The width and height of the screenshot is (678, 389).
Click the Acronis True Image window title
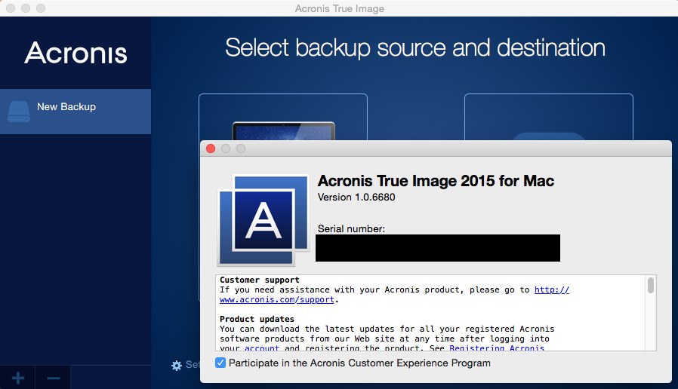[x=340, y=8]
